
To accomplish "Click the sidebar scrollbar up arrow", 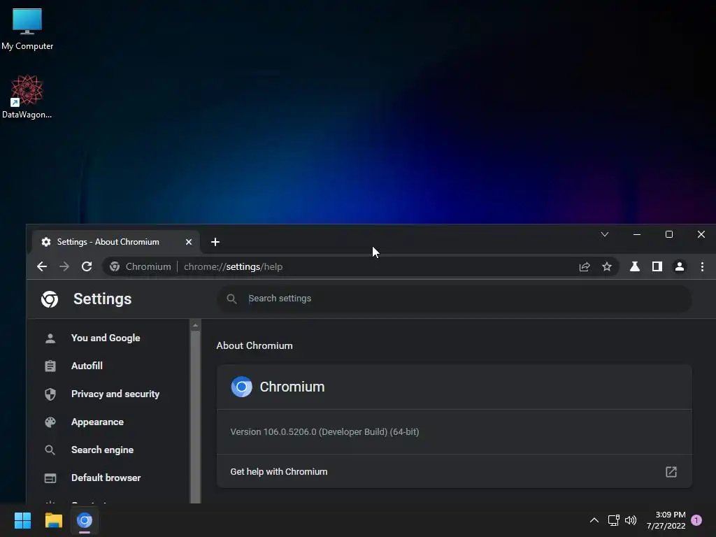I will coord(195,325).
